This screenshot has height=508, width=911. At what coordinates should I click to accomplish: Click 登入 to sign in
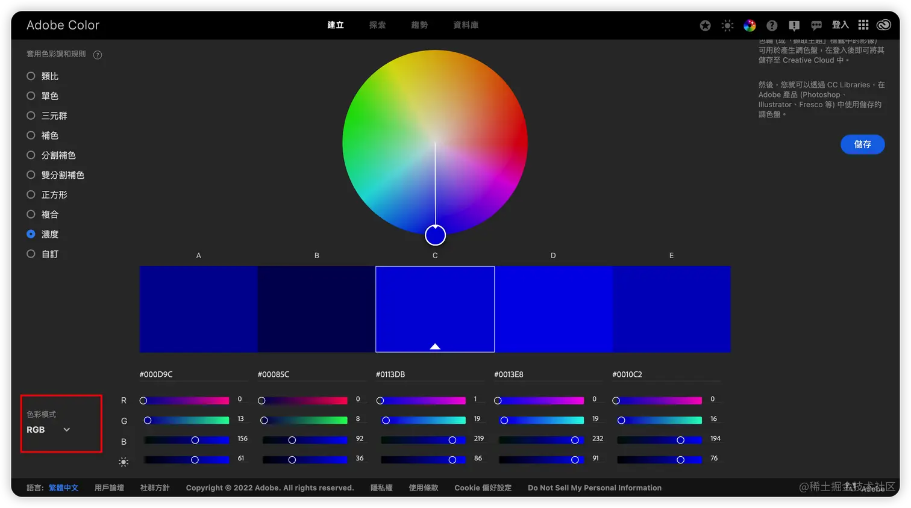840,25
